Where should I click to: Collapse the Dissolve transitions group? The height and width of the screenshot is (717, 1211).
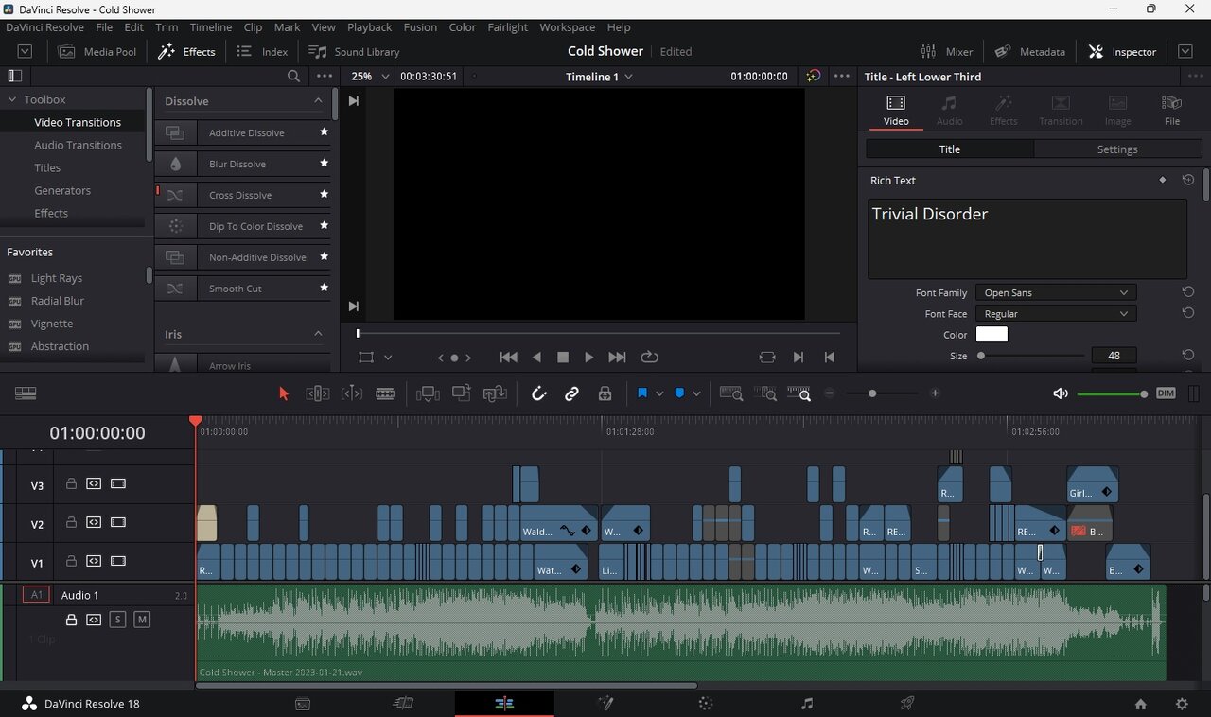pyautogui.click(x=318, y=100)
